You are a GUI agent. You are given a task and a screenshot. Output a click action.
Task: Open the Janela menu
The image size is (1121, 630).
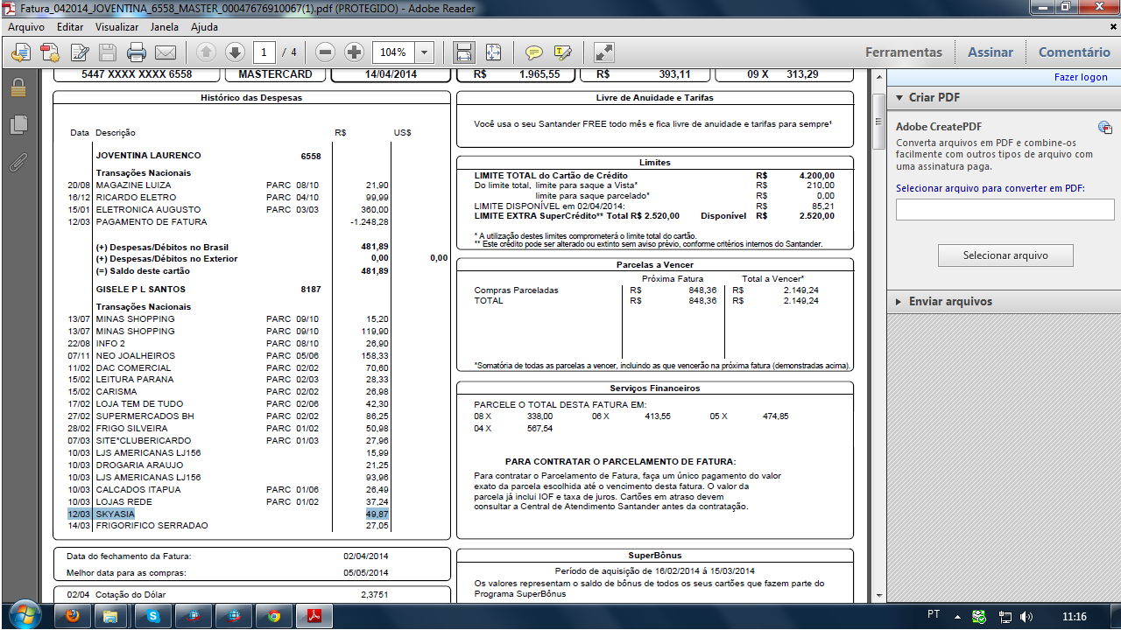tap(164, 27)
